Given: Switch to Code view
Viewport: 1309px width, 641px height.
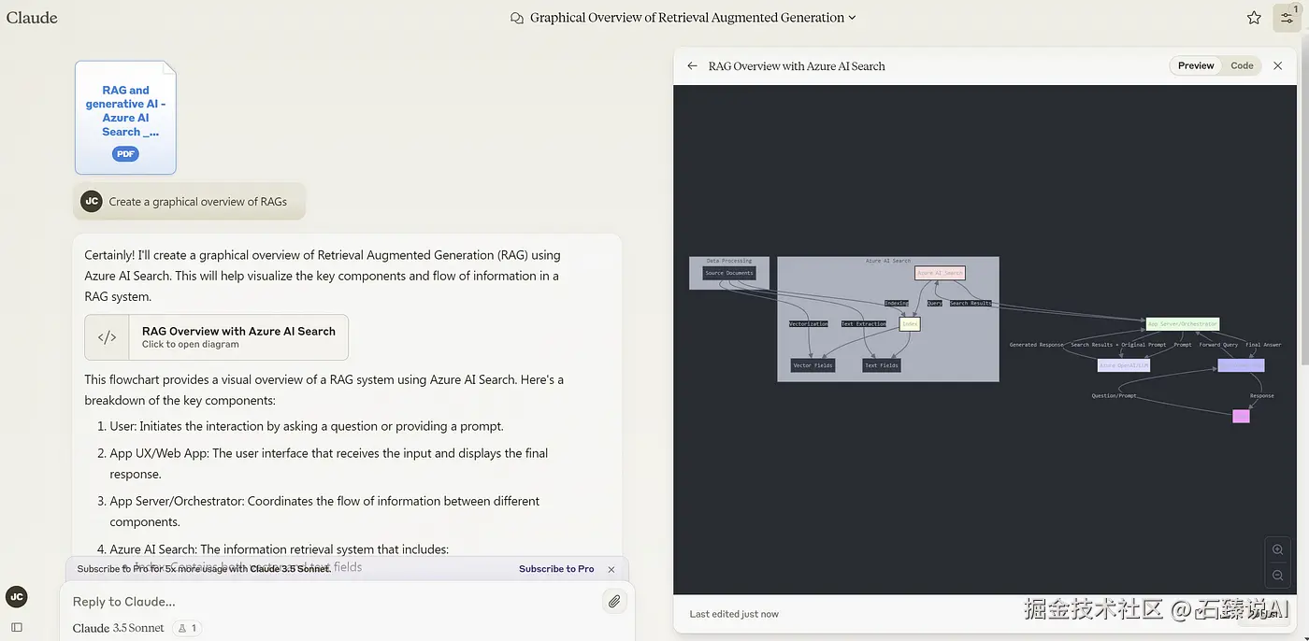Looking at the screenshot, I should (x=1242, y=65).
